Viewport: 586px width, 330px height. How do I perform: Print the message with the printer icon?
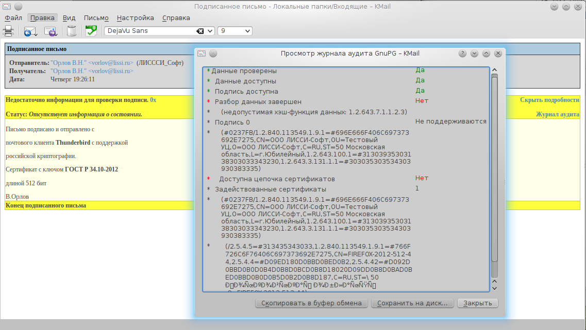[x=8, y=31]
